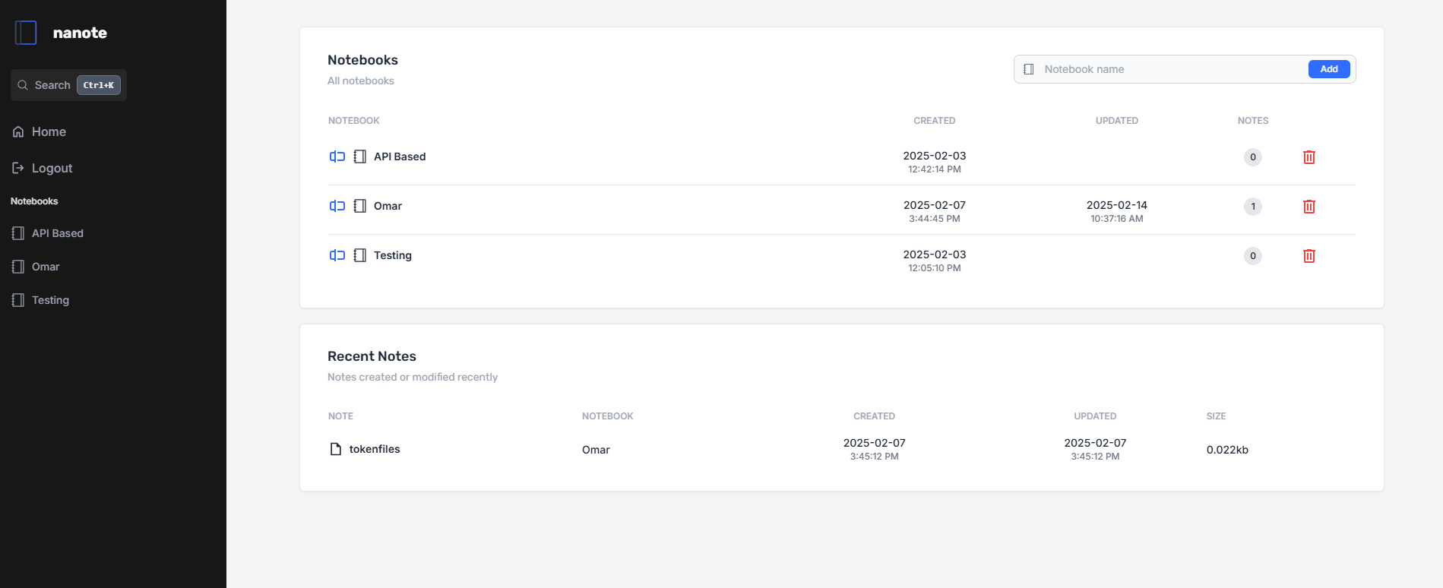Click the Logout icon
1443x588 pixels.
point(17,168)
